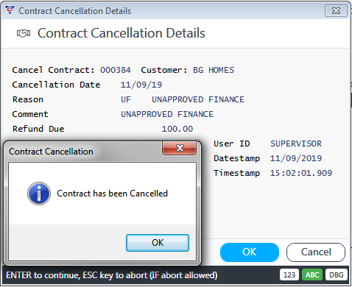Click the Cancellation Date field 11/09/19
The image size is (352, 287).
pos(141,85)
